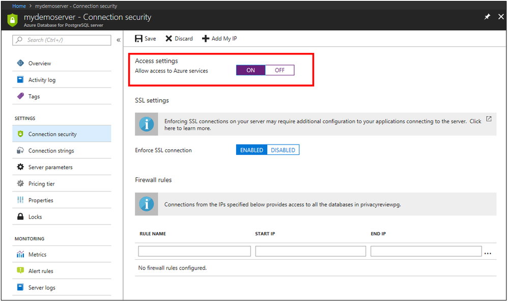Go to Home breadcrumb link
The height and width of the screenshot is (302, 508).
pos(19,6)
